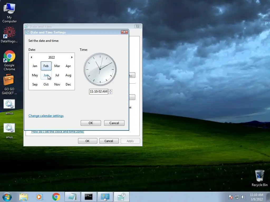Screen dimensions: 270x202
Task: Select Jan in the calendar
Action: coord(35,66)
